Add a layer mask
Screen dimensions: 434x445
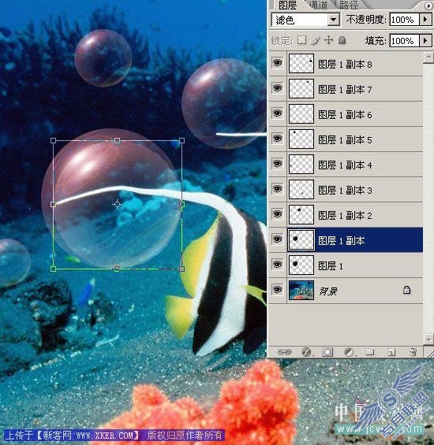click(327, 352)
